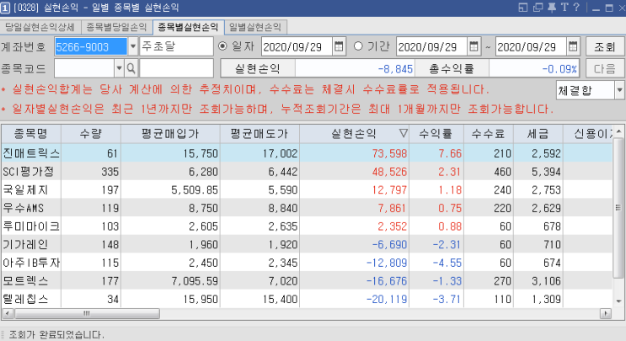This screenshot has height=341, width=626.
Task: Click horizontal scrollbar right arrow
Action: point(606,313)
